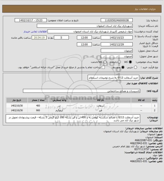Click the واحد شمارش column header
This screenshot has height=181, width=164.
coord(59,100)
